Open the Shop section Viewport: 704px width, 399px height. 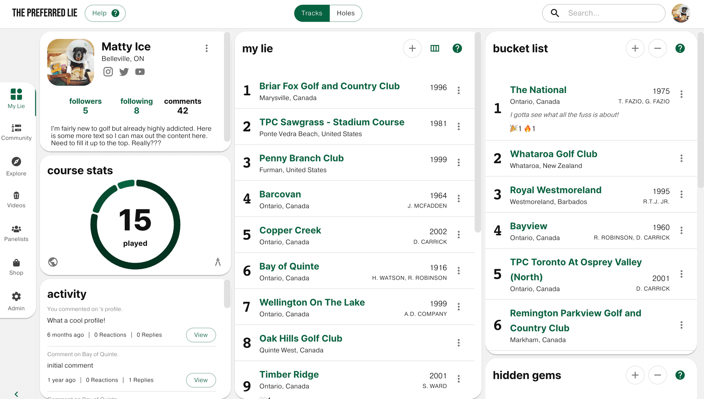coord(16,267)
